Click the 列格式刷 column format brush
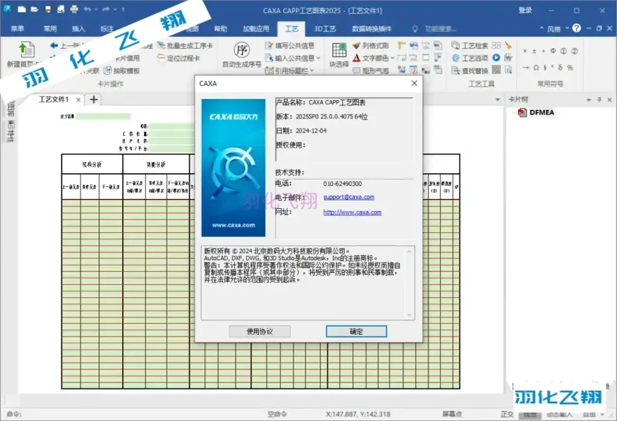Screen dimensions: 617x421 371,46
